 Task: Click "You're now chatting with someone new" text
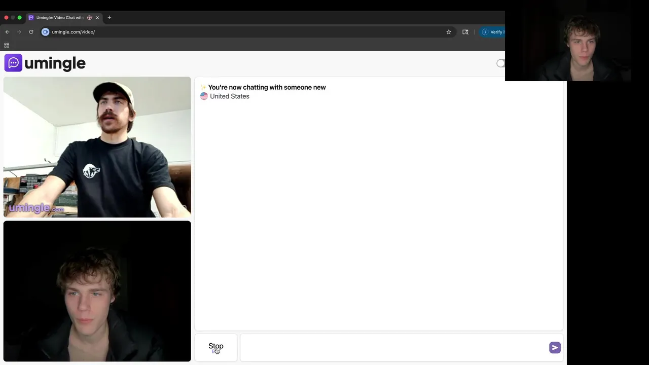267,87
